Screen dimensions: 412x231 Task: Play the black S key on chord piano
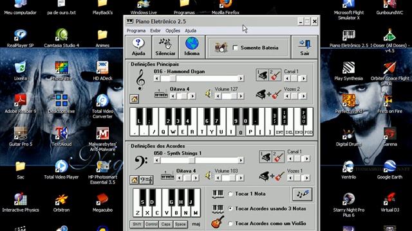click(x=143, y=198)
